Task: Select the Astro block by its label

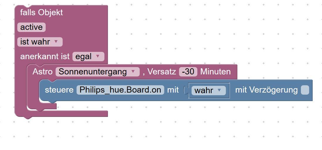Action: [x=42, y=72]
